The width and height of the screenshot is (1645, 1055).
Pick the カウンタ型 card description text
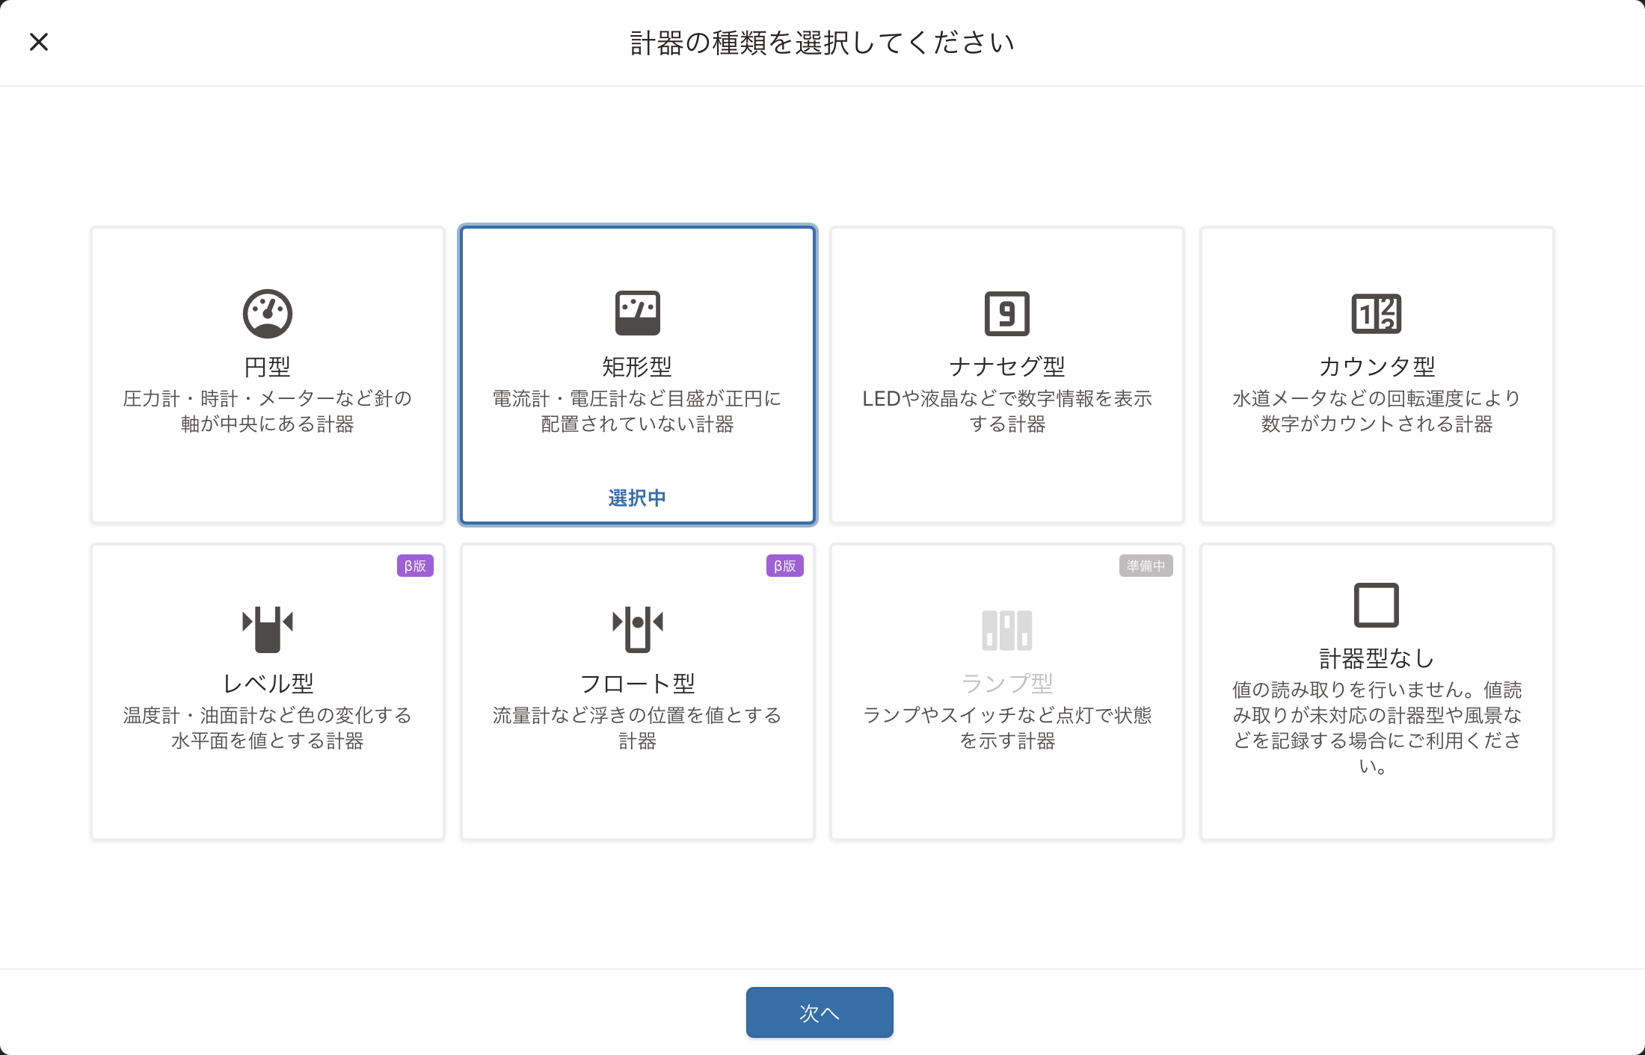[1376, 411]
